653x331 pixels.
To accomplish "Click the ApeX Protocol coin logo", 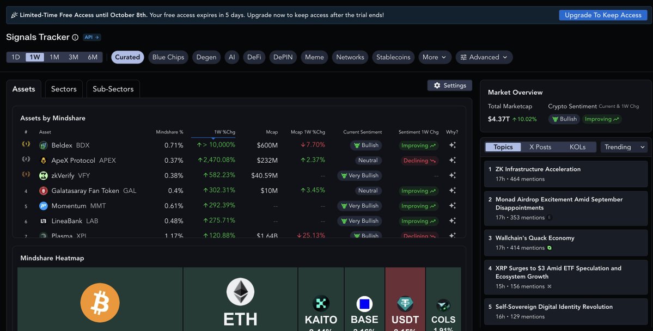I will tap(44, 160).
